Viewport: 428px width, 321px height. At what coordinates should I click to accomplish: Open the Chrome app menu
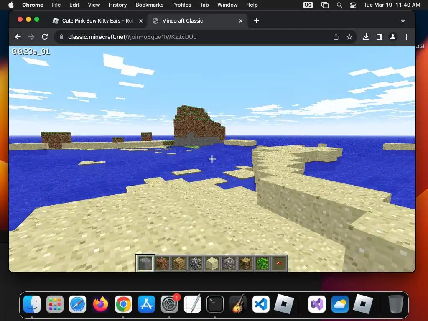tap(33, 5)
